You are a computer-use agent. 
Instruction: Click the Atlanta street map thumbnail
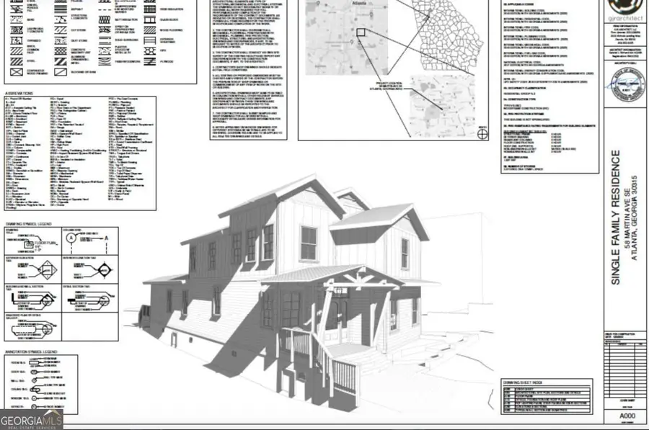coord(346,40)
